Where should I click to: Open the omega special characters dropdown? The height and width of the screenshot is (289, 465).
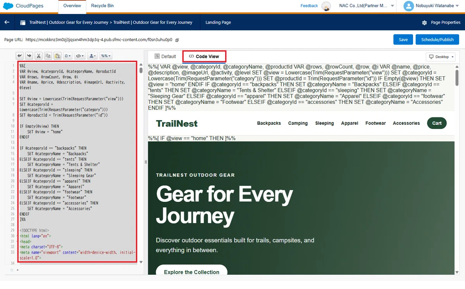(67, 56)
